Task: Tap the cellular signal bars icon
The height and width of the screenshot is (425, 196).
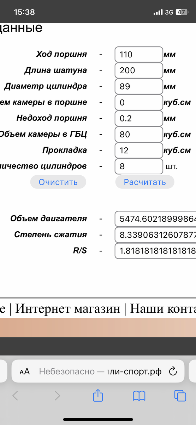Action: tap(158, 12)
